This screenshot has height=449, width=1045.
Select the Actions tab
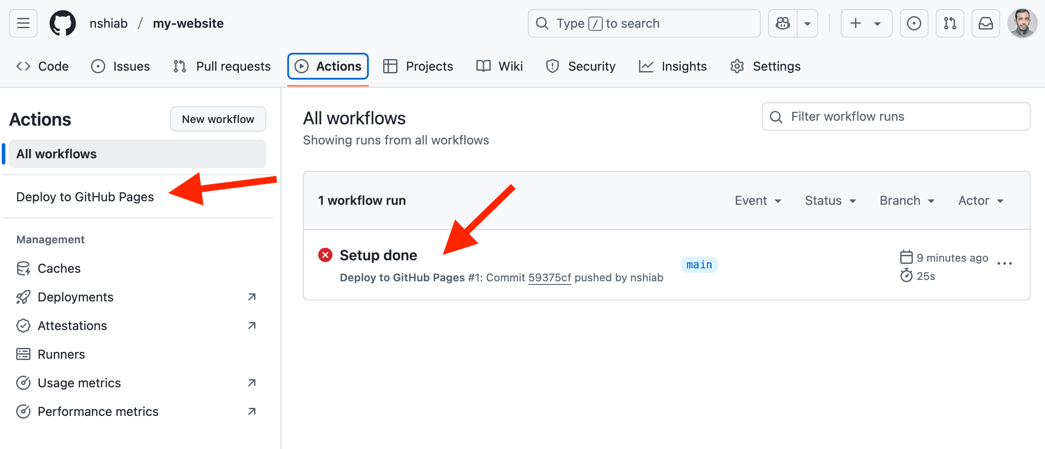click(328, 66)
